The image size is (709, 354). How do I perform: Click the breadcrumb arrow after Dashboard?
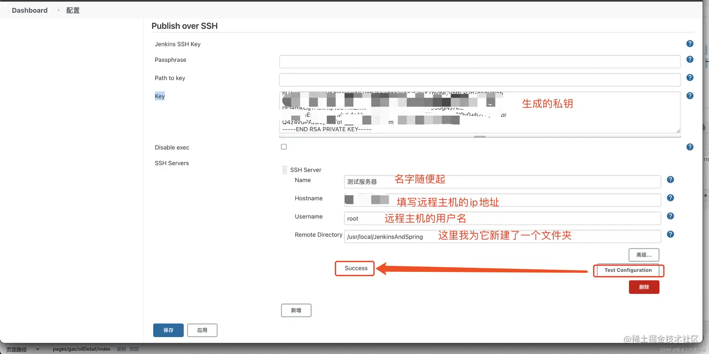pos(59,10)
